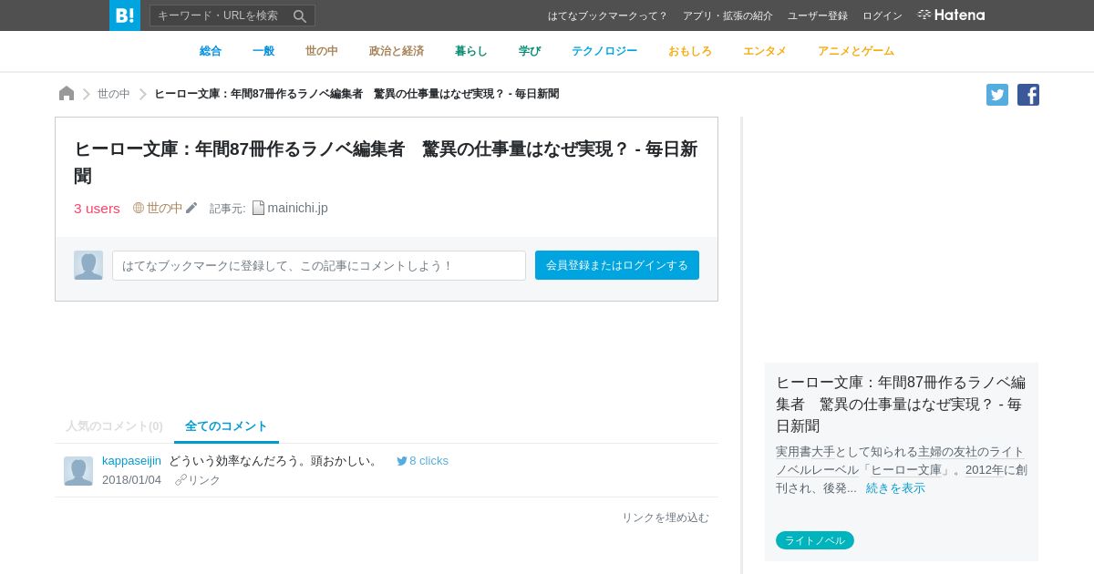The image size is (1094, 574).
Task: Open kappaseijin's avatar image
Action: point(78,471)
